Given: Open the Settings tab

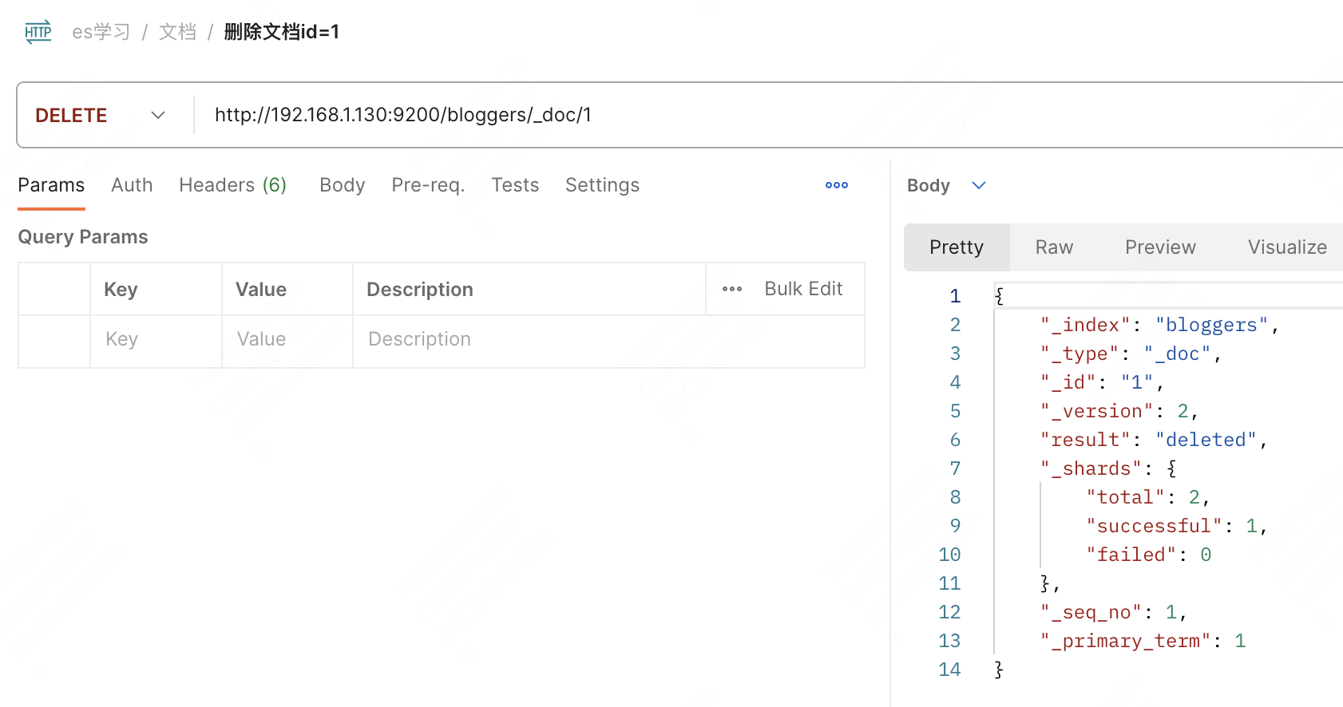Looking at the screenshot, I should [x=602, y=185].
